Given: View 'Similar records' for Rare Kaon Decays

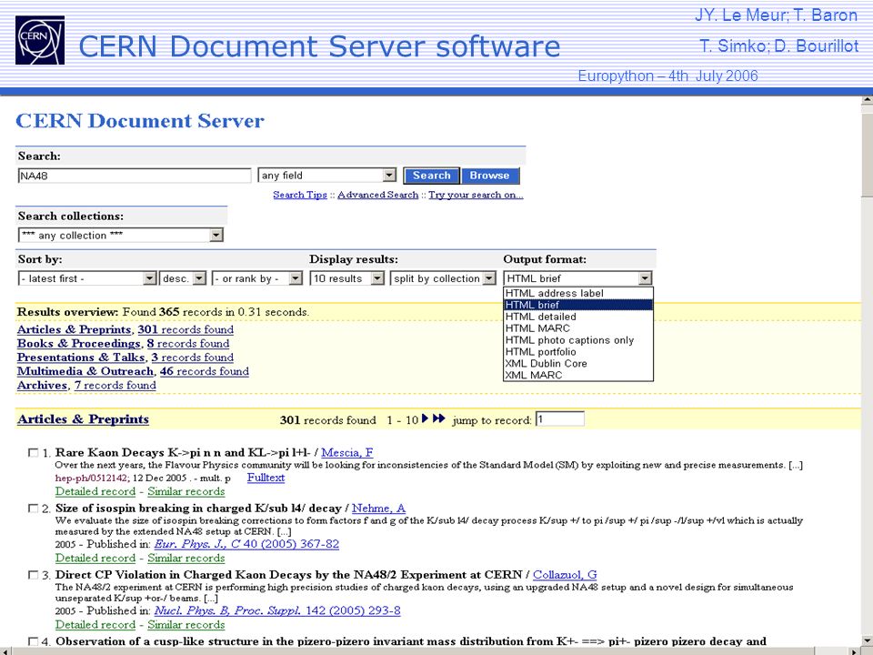Looking at the screenshot, I should coord(186,491).
